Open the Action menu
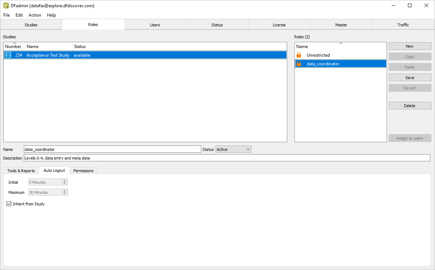The image size is (435, 270). [x=35, y=15]
